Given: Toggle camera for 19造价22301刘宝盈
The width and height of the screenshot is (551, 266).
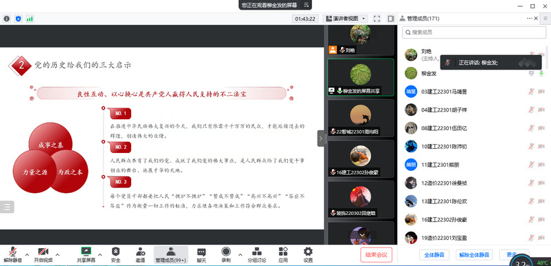Looking at the screenshot, I should point(541,238).
